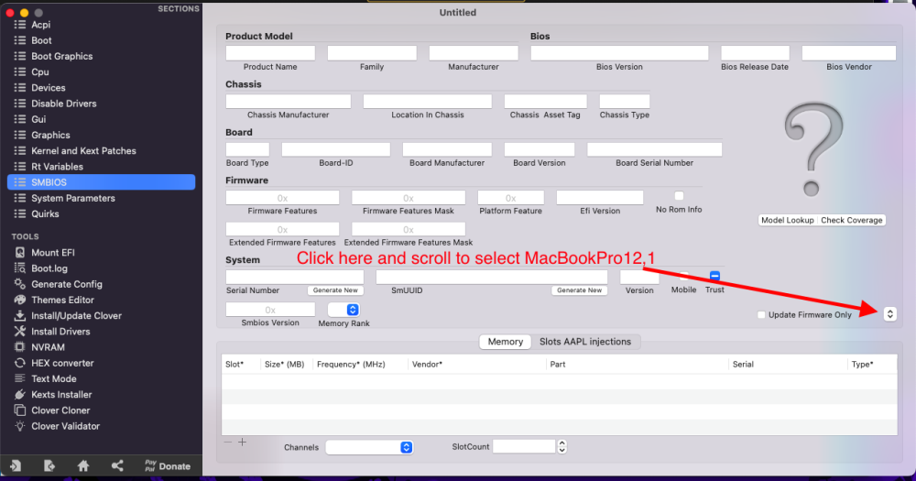Select Kernel and Kext Patches section

tap(83, 151)
